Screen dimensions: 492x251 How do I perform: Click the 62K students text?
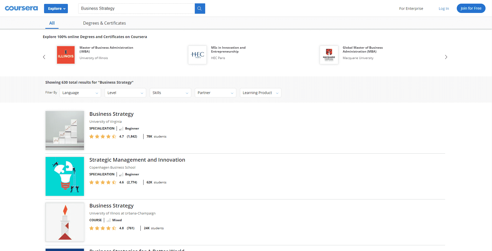(156, 182)
